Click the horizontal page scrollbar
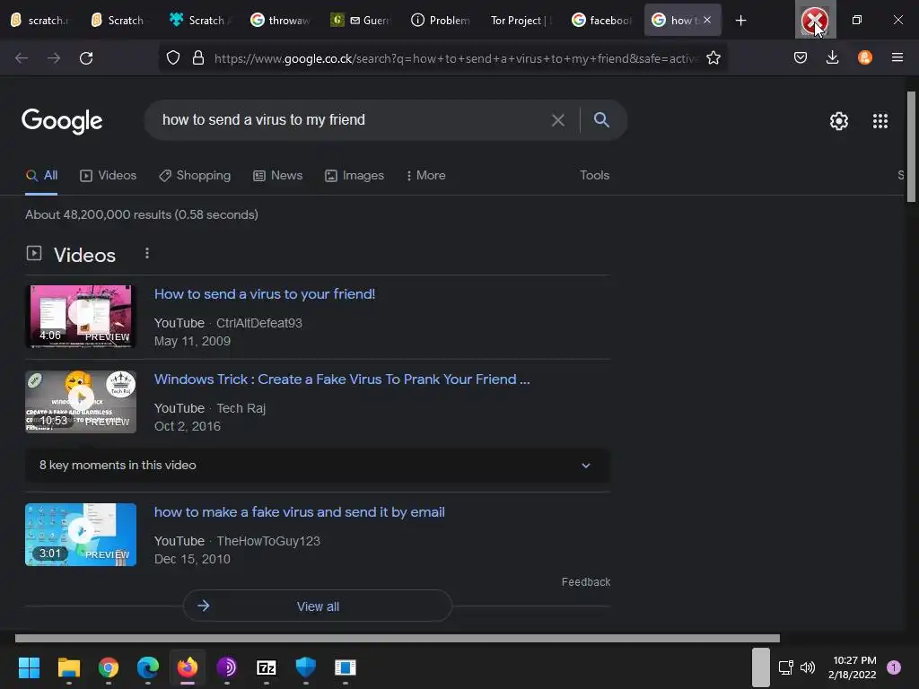 pos(398,638)
